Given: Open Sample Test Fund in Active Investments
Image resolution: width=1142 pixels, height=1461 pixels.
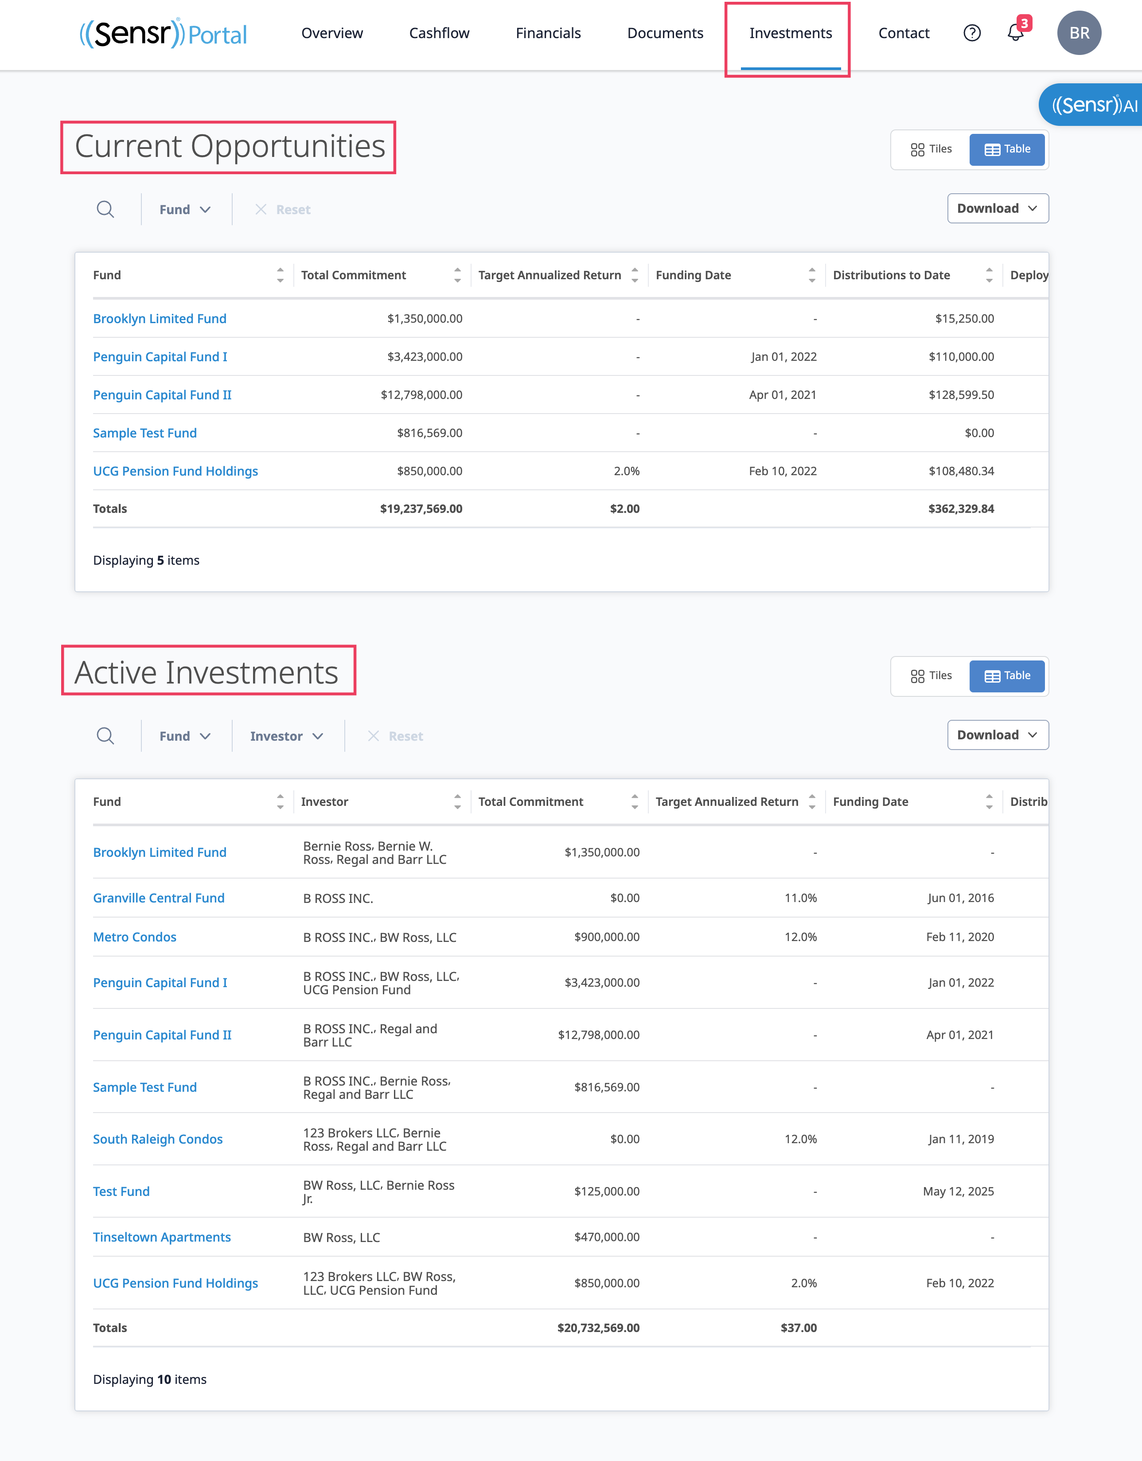Looking at the screenshot, I should [x=144, y=1087].
